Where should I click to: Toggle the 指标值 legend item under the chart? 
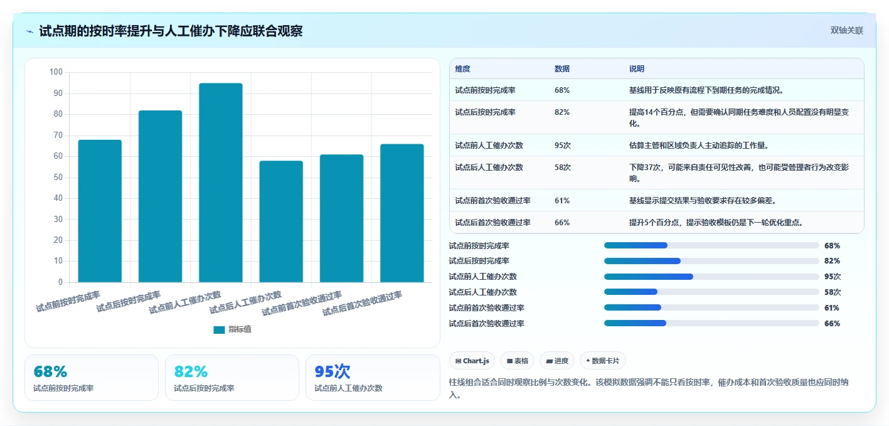click(233, 329)
